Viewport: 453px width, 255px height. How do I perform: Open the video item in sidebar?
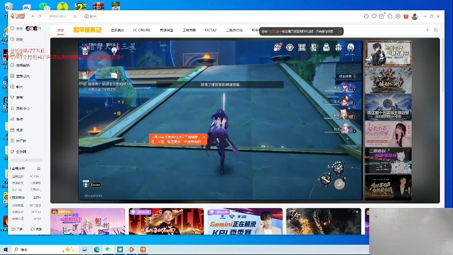tap(17, 130)
